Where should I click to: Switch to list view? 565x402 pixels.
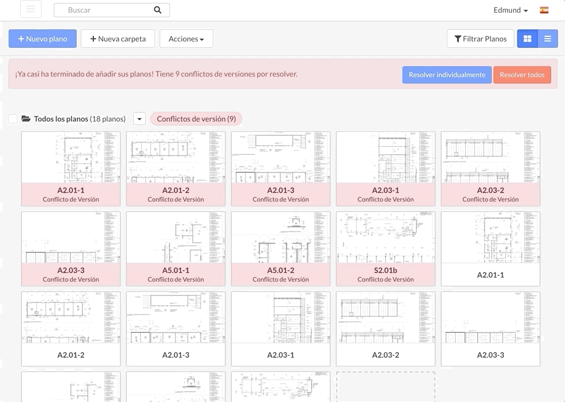click(547, 39)
